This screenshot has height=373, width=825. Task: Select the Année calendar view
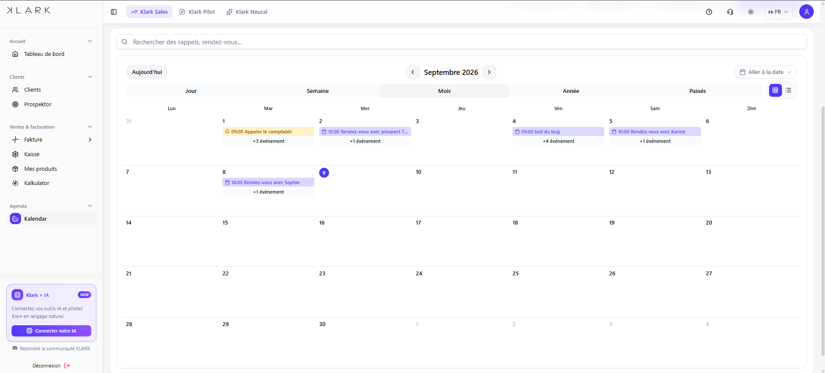(571, 91)
